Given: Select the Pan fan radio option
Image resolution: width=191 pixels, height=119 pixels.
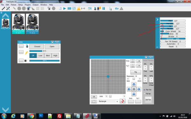Looking at the screenshot, I should coord(144,90).
